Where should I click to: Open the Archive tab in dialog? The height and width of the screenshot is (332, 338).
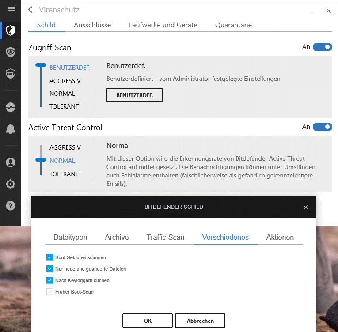tap(117, 237)
